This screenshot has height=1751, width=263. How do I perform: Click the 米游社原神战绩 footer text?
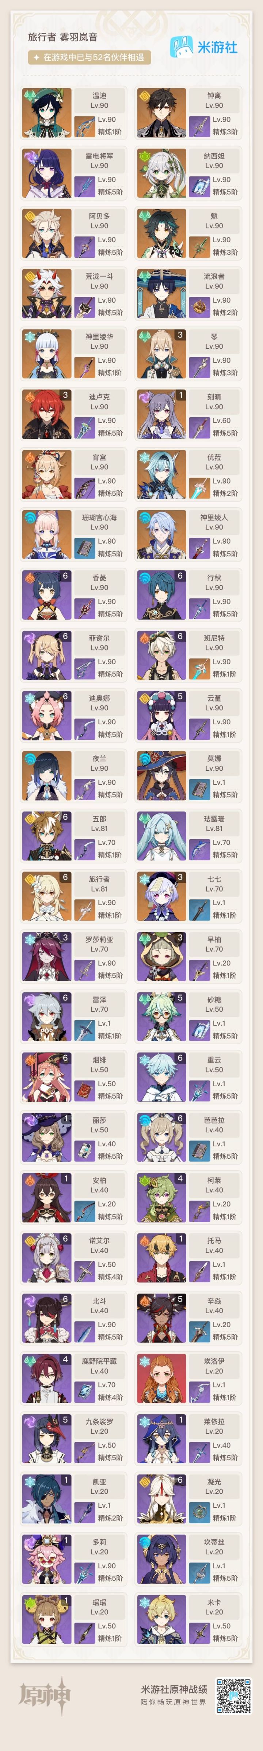point(174,1684)
